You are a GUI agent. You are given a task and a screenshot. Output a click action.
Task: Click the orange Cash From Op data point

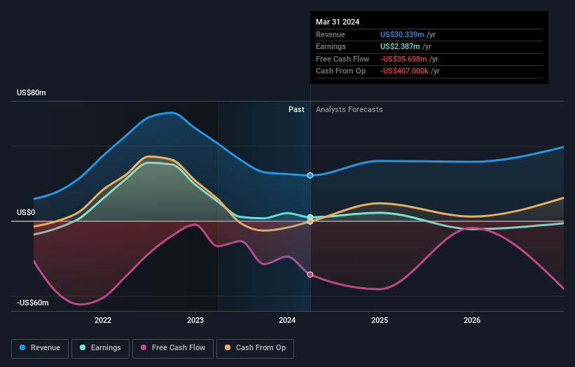pyautogui.click(x=310, y=222)
